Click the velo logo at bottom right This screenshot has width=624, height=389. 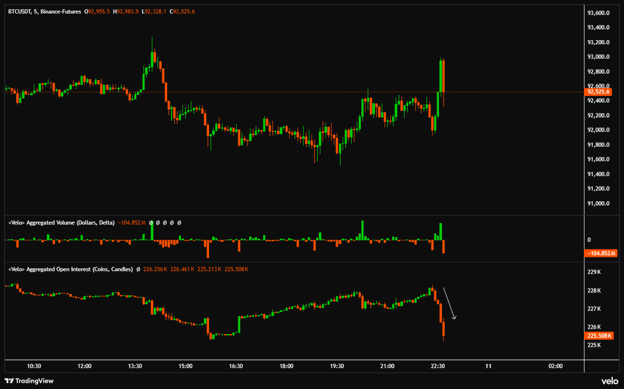[x=610, y=381]
